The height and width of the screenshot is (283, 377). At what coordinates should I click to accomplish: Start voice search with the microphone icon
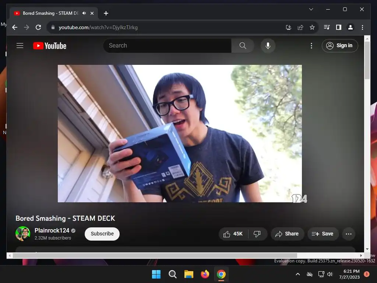point(268,45)
